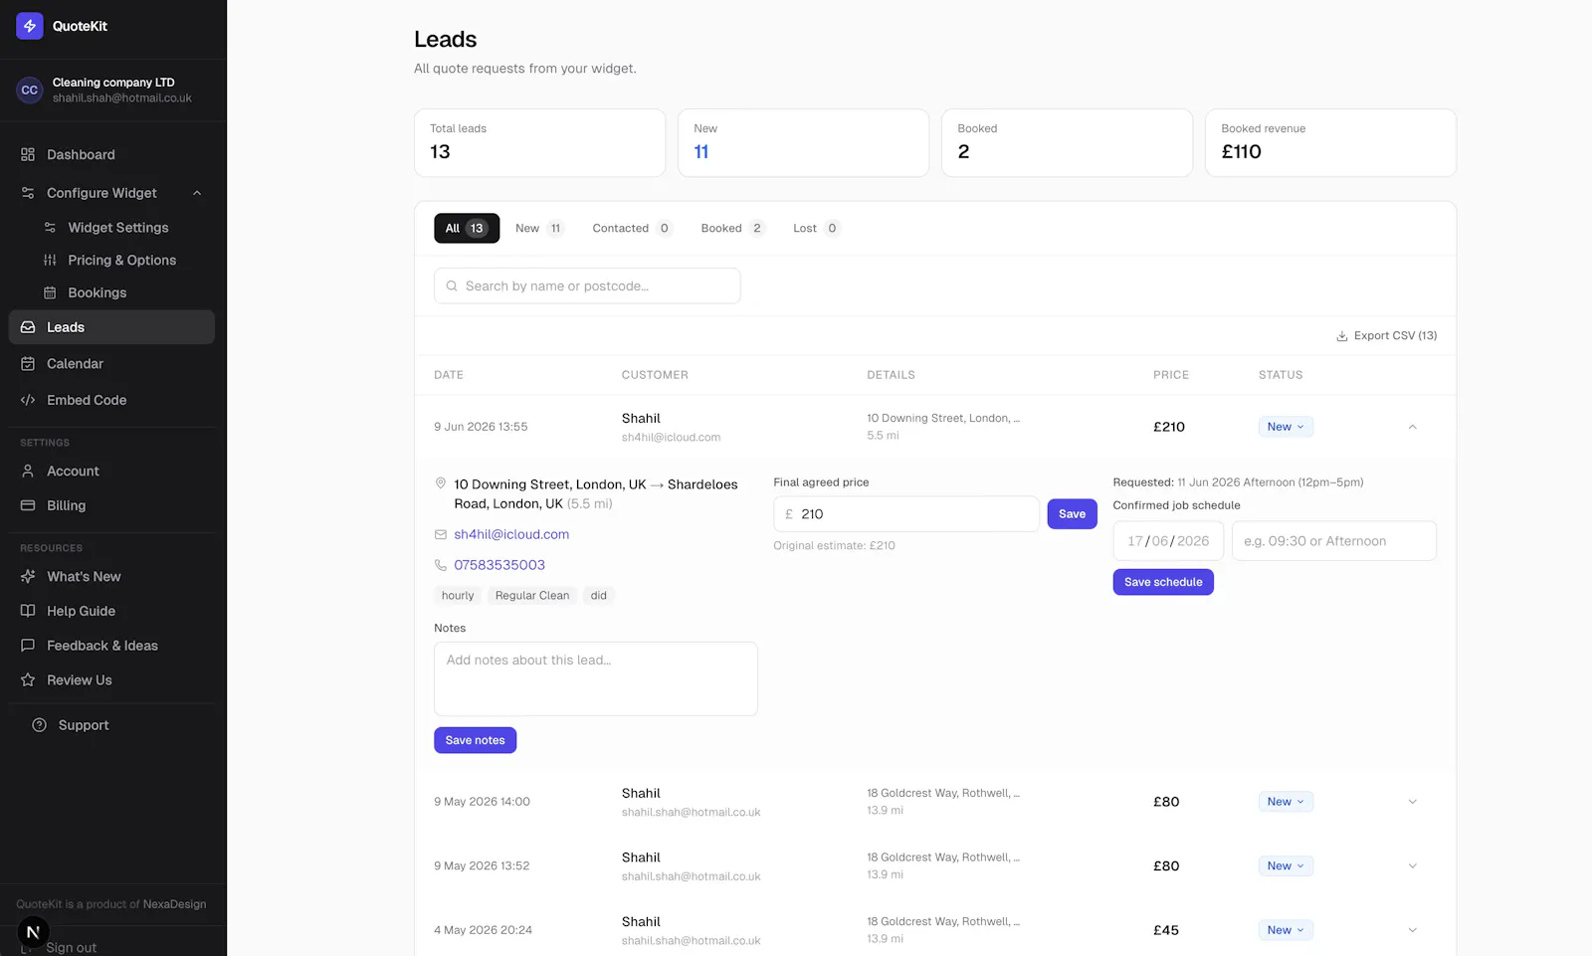Viewport: 1592px width, 956px height.
Task: Click Review Us star link
Action: tap(111, 680)
